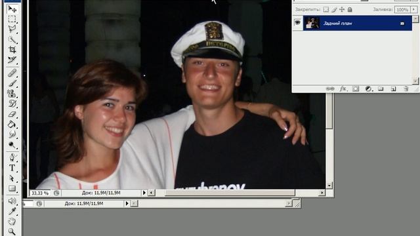Screen dimensions: 420x236
Task: Select the Slice tool
Action: coord(12,60)
